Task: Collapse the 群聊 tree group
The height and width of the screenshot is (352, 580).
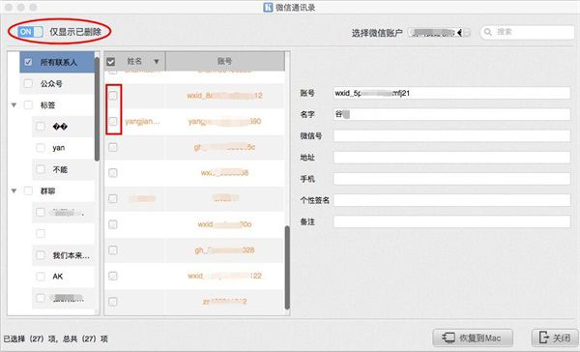Action: pos(14,191)
